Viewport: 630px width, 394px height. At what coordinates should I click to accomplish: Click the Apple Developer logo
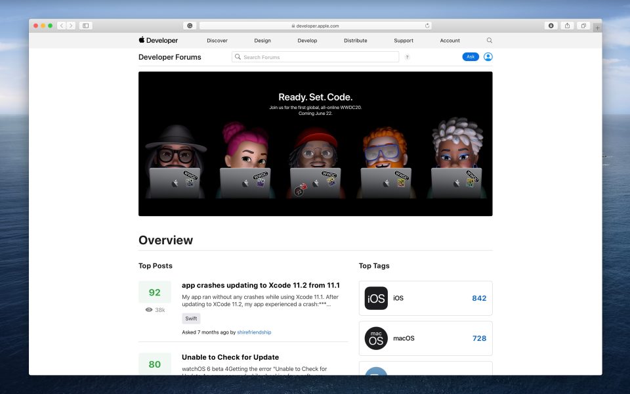coord(157,40)
